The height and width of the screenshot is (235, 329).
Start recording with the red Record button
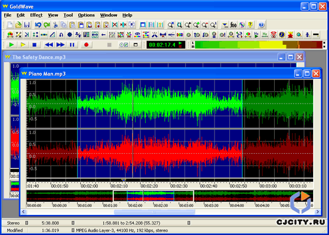click(x=86, y=45)
